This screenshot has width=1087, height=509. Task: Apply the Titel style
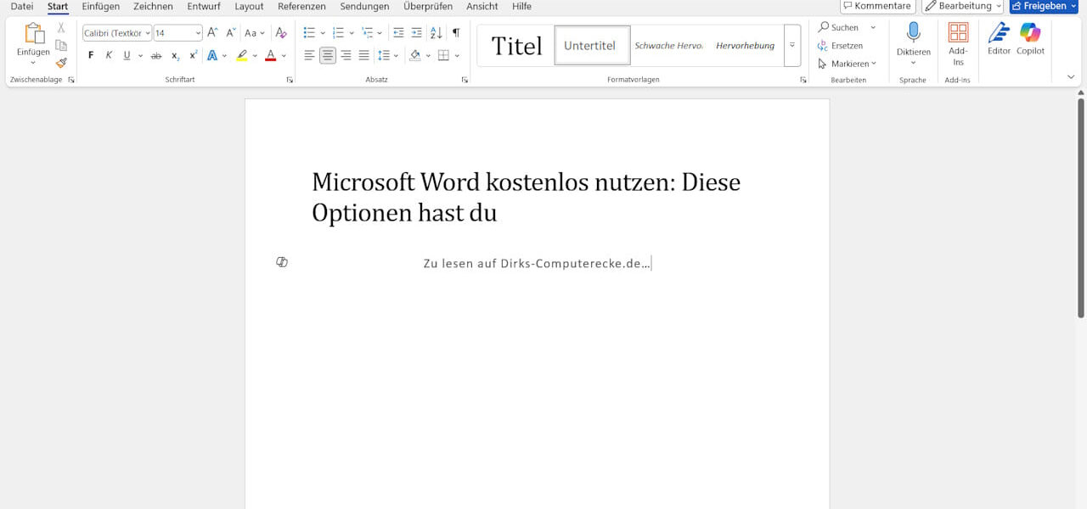(516, 46)
